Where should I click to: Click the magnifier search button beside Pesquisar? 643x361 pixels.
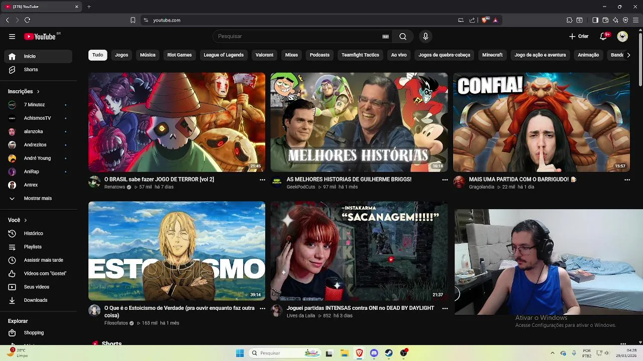pyautogui.click(x=403, y=36)
